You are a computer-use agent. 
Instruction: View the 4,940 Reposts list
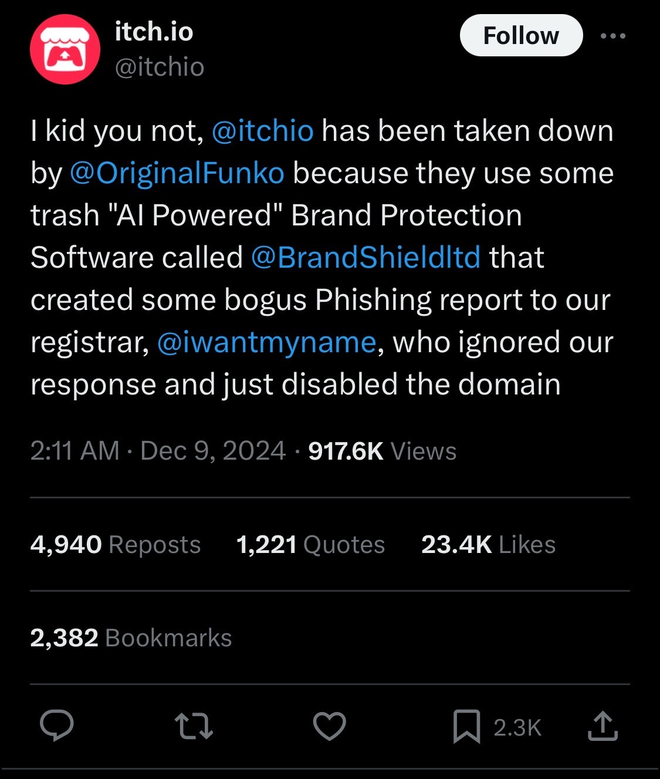116,545
